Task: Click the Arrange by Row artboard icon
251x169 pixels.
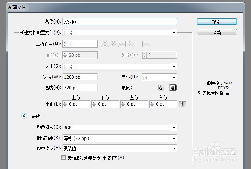Action: tap(122, 44)
